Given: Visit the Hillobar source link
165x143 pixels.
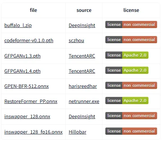Looking at the screenshot, I should click(x=77, y=132).
